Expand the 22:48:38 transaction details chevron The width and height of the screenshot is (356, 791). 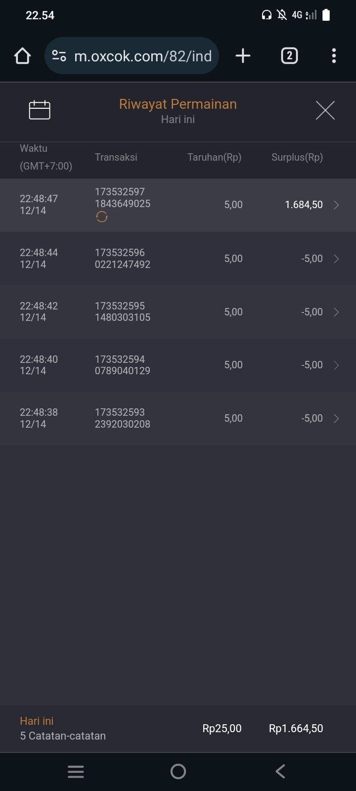337,419
